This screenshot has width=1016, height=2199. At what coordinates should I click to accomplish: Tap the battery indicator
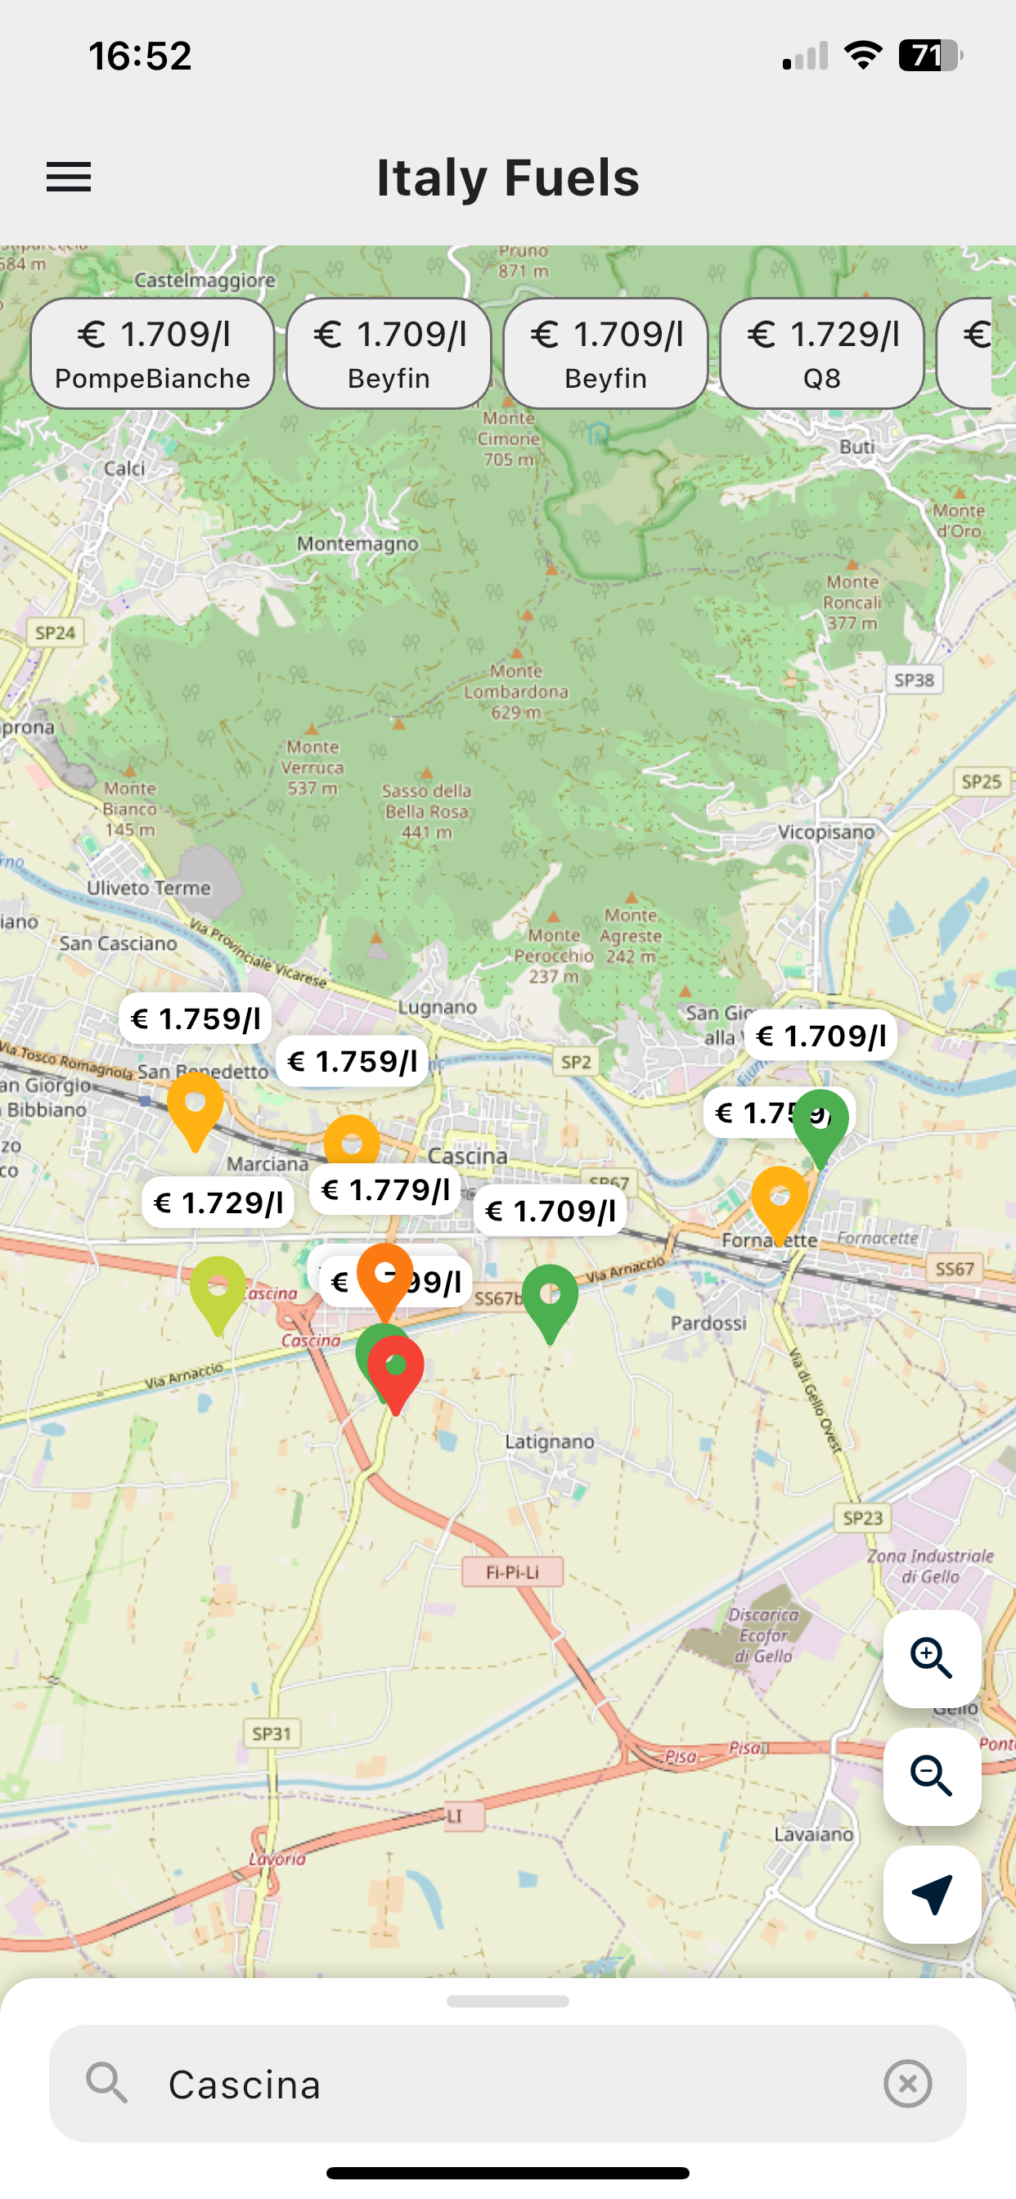931,56
